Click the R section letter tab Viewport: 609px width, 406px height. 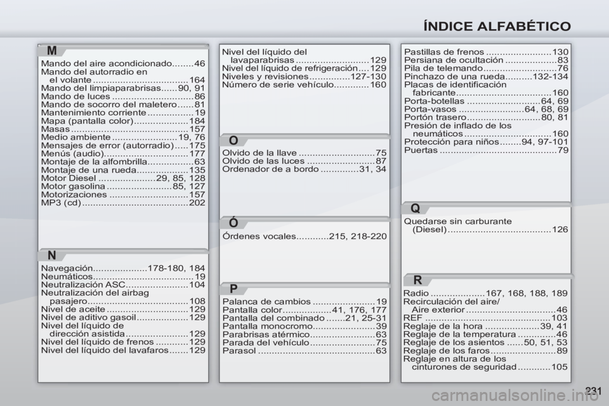(x=417, y=280)
